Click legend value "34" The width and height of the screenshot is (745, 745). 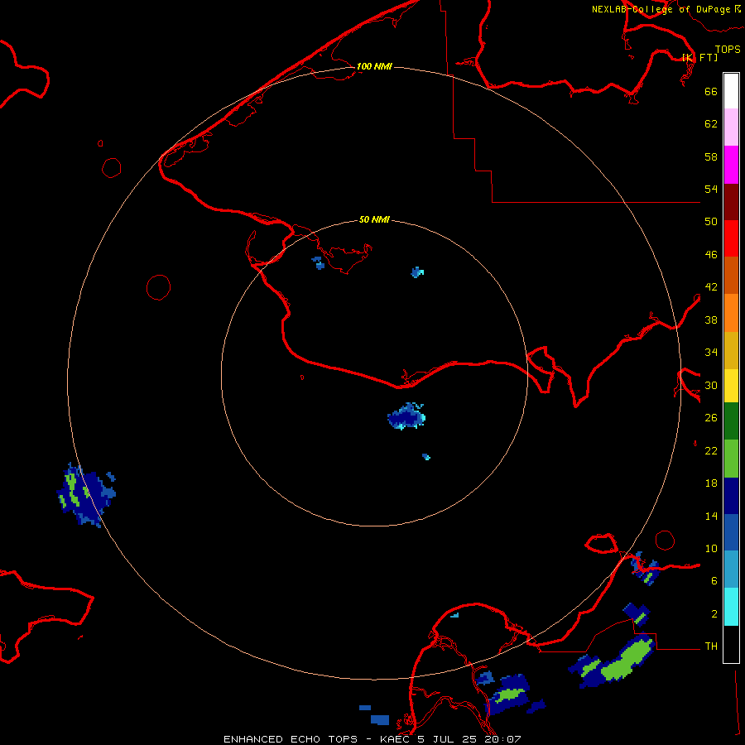point(711,353)
